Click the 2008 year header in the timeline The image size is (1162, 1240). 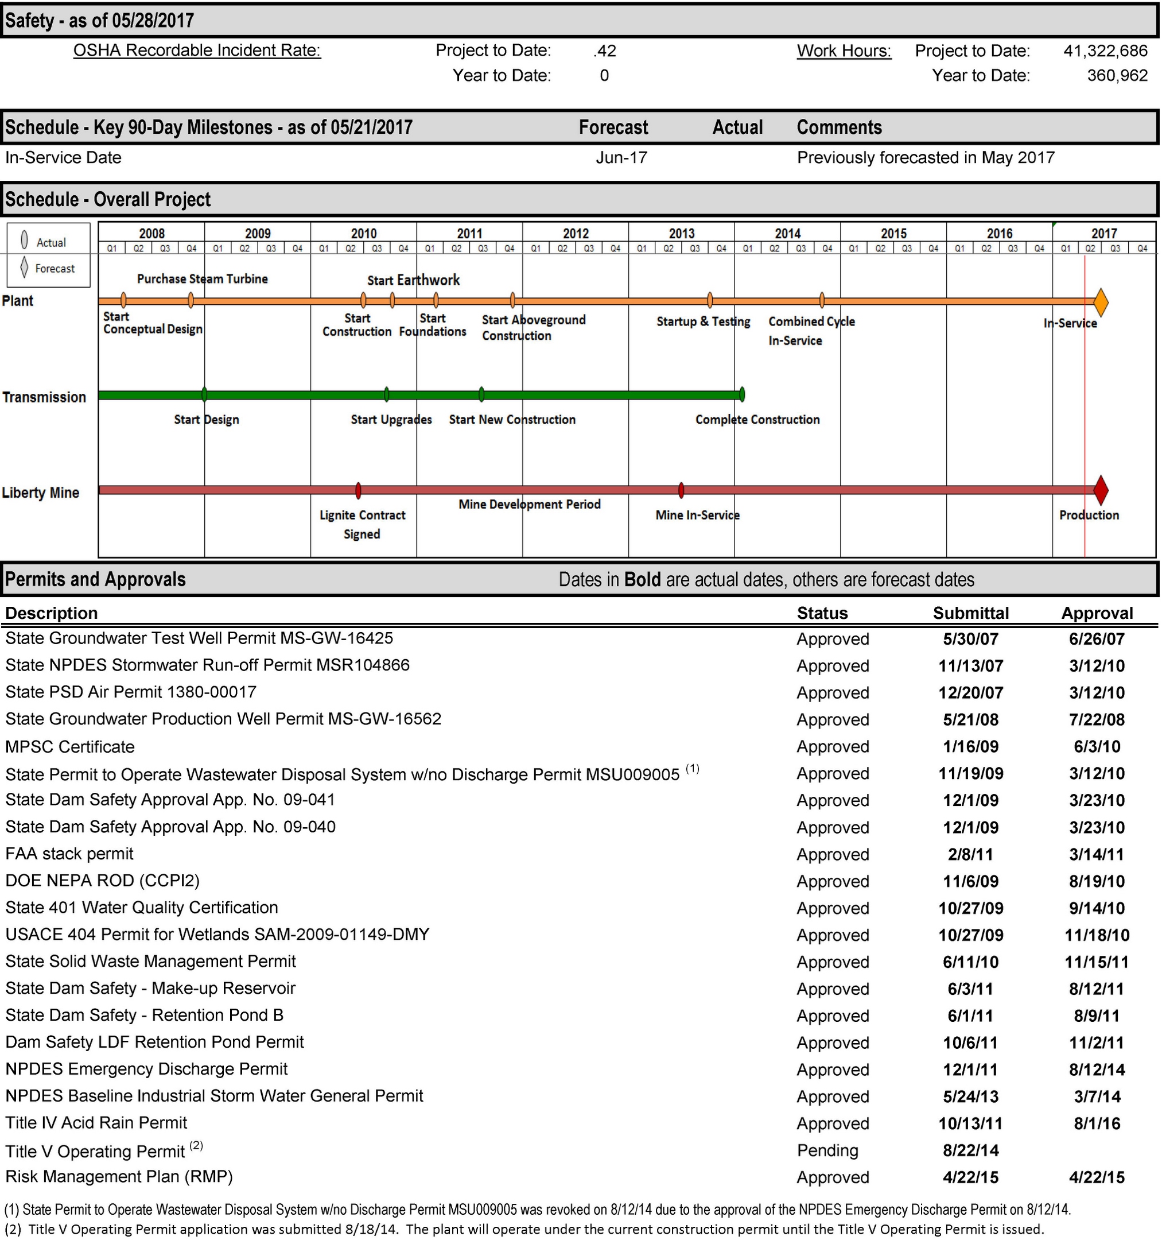[151, 233]
